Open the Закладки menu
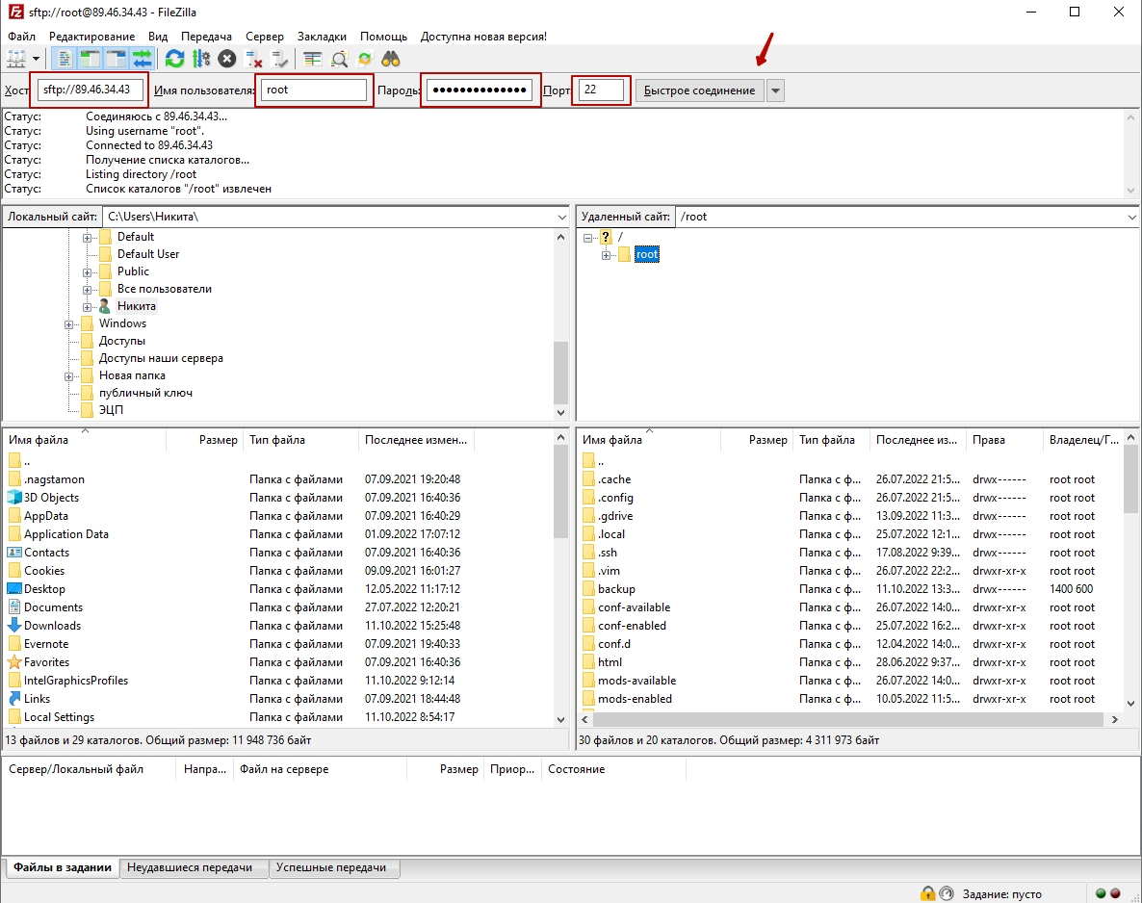Image resolution: width=1142 pixels, height=903 pixels. point(322,37)
